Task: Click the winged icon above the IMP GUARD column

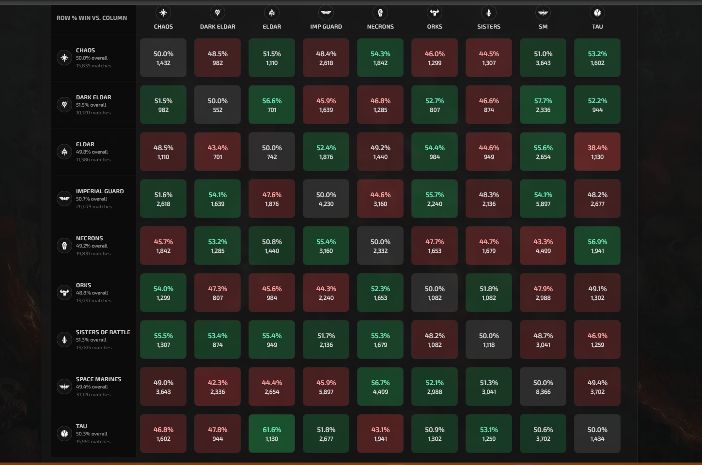Action: pos(326,13)
